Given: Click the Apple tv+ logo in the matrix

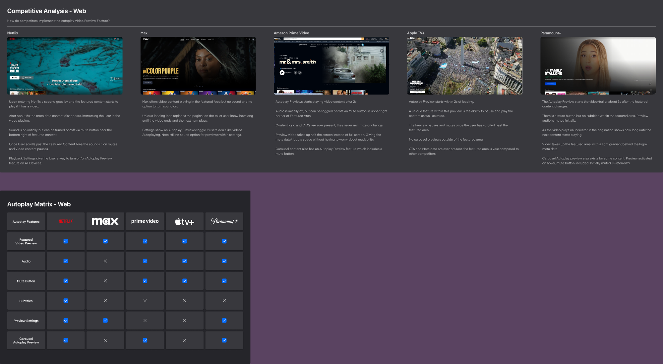Looking at the screenshot, I should (x=185, y=221).
